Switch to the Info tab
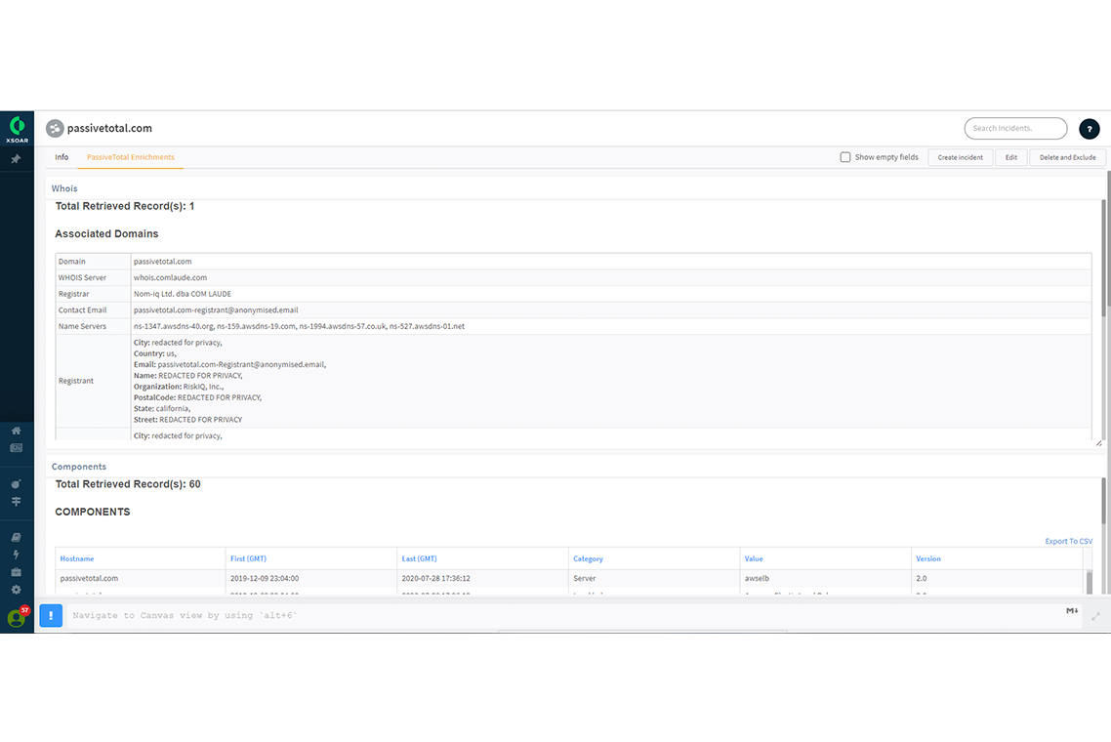The width and height of the screenshot is (1111, 742). (62, 157)
